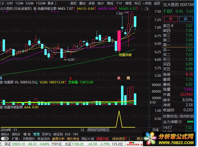
Task: Click the 买一 price 7.02
Action: 189,50
